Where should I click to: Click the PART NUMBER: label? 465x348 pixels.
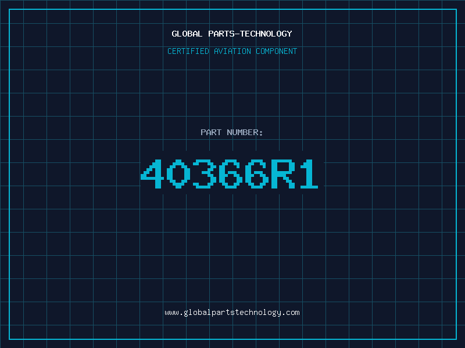point(232,132)
